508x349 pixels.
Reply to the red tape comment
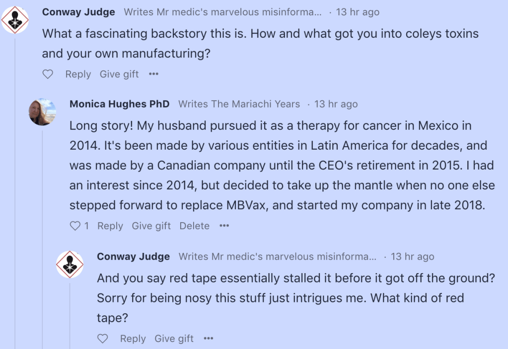[133, 339]
